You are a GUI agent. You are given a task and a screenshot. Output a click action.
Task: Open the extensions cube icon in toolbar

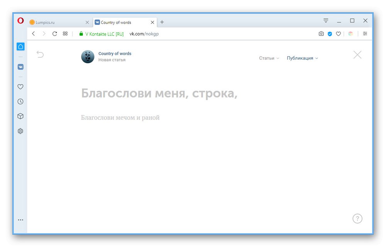[350, 34]
